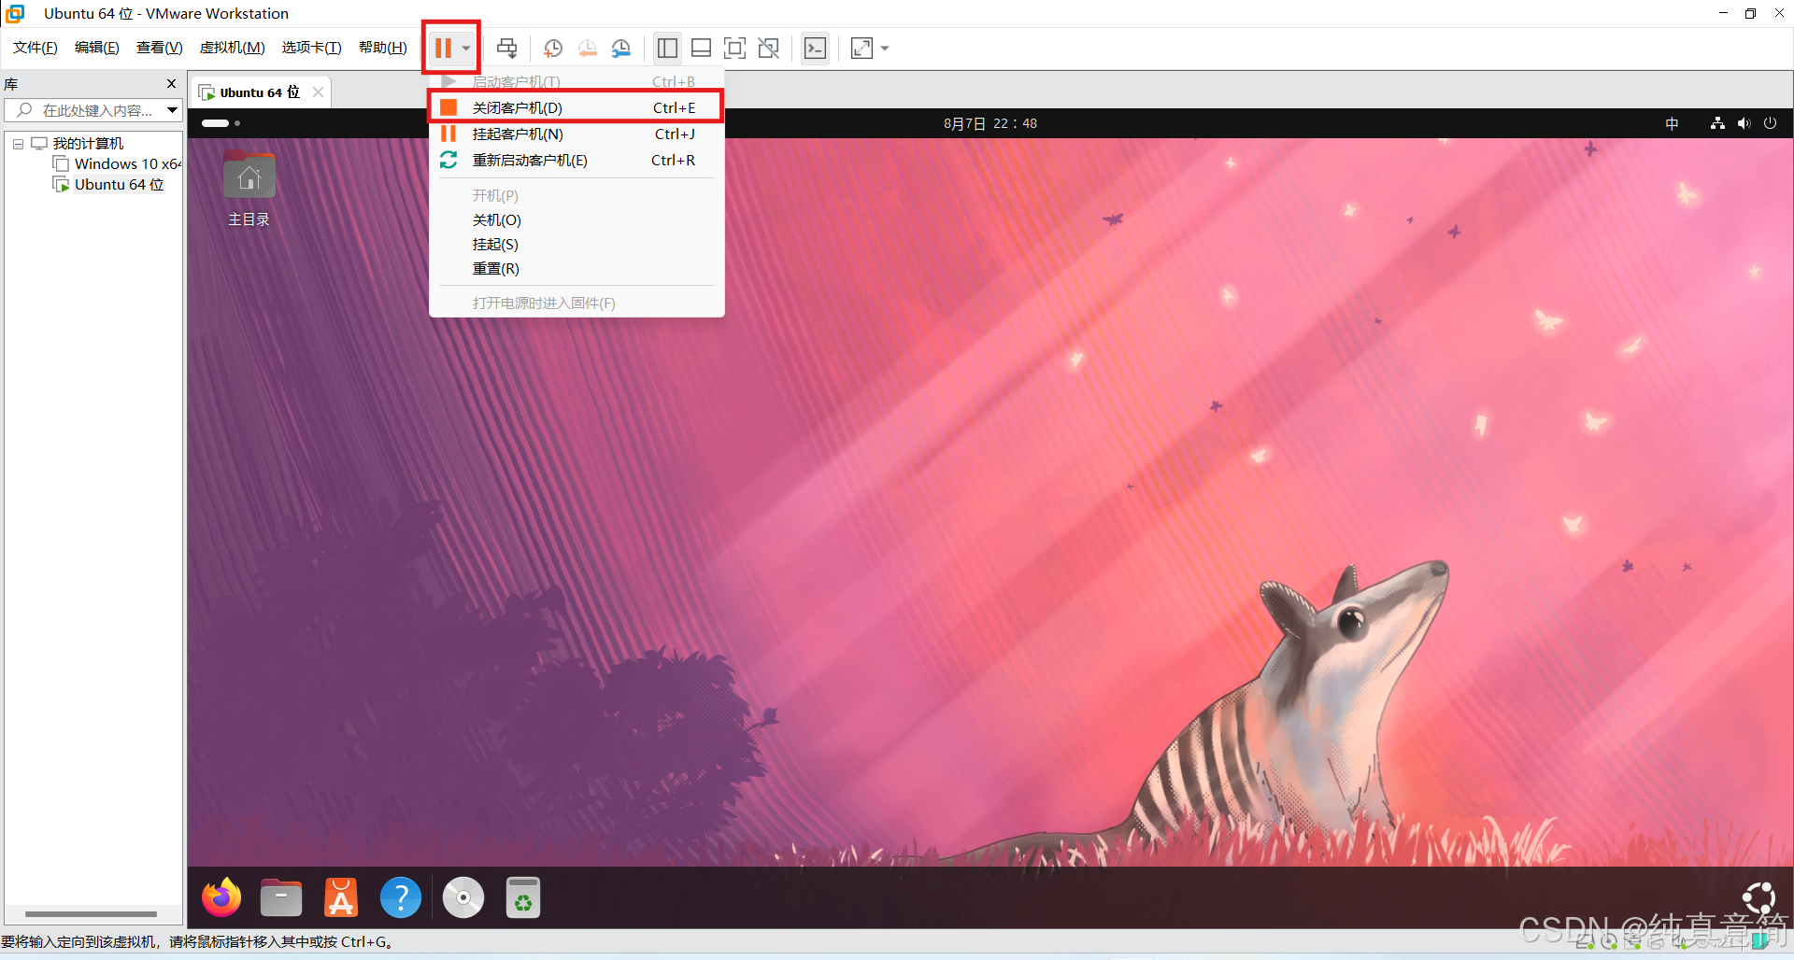Image resolution: width=1794 pixels, height=960 pixels.
Task: Select 关闭客户机(D) in the power menu
Action: click(576, 107)
